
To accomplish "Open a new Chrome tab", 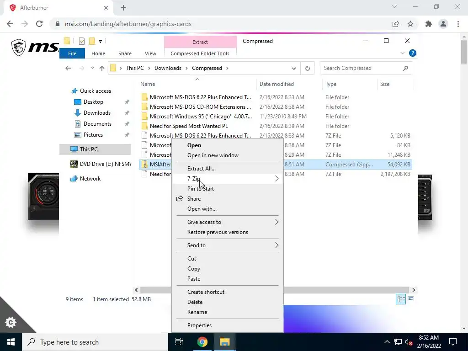I will click(123, 8).
